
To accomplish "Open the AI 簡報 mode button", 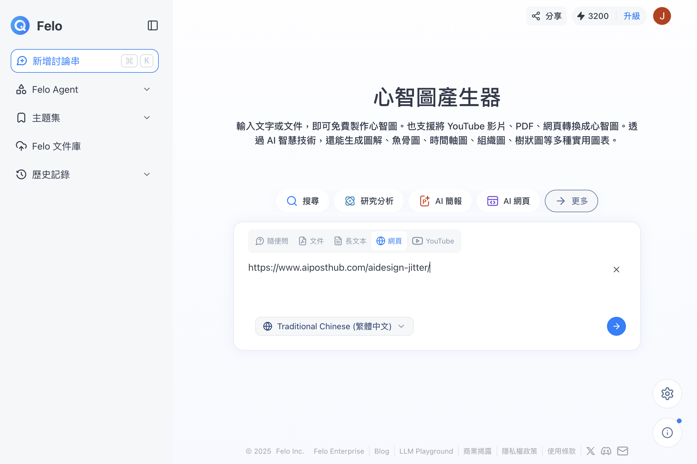I will point(441,201).
